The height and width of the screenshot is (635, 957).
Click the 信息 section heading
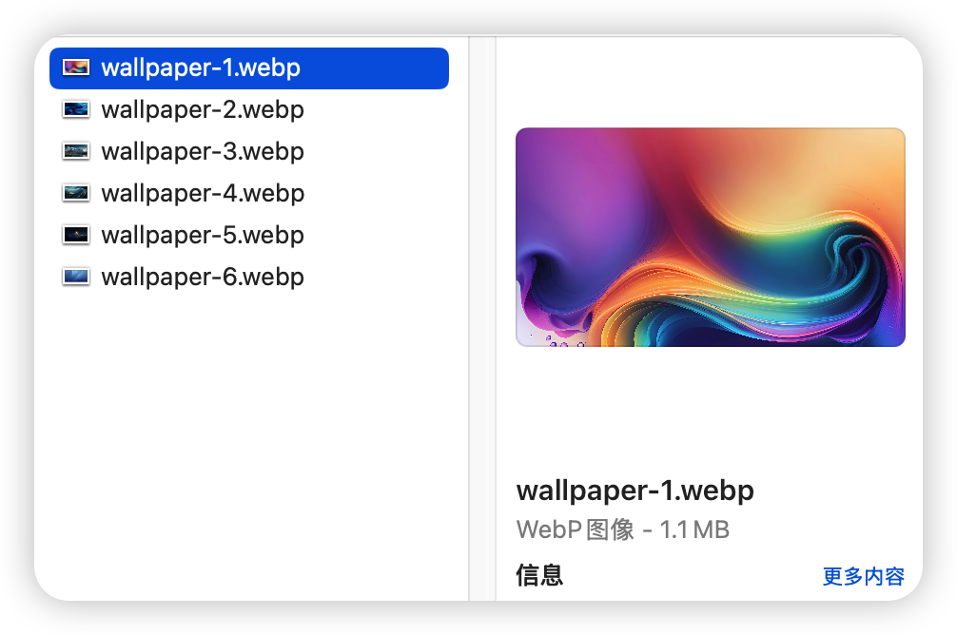point(539,575)
